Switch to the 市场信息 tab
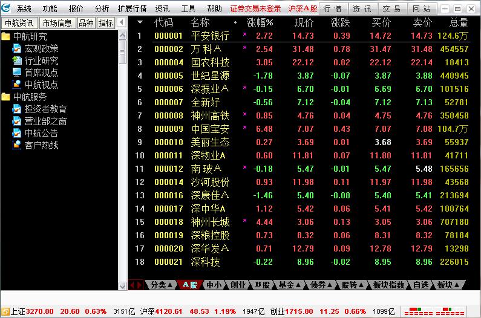481x318 pixels. coord(57,22)
